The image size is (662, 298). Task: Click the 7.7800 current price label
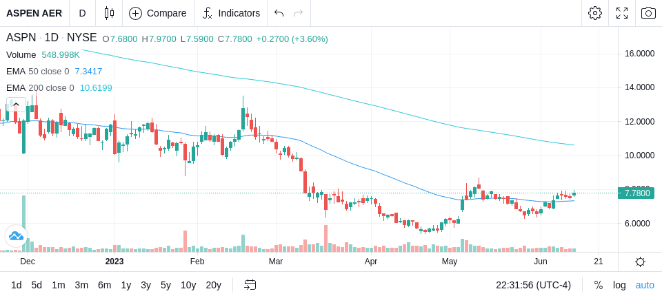(x=637, y=193)
